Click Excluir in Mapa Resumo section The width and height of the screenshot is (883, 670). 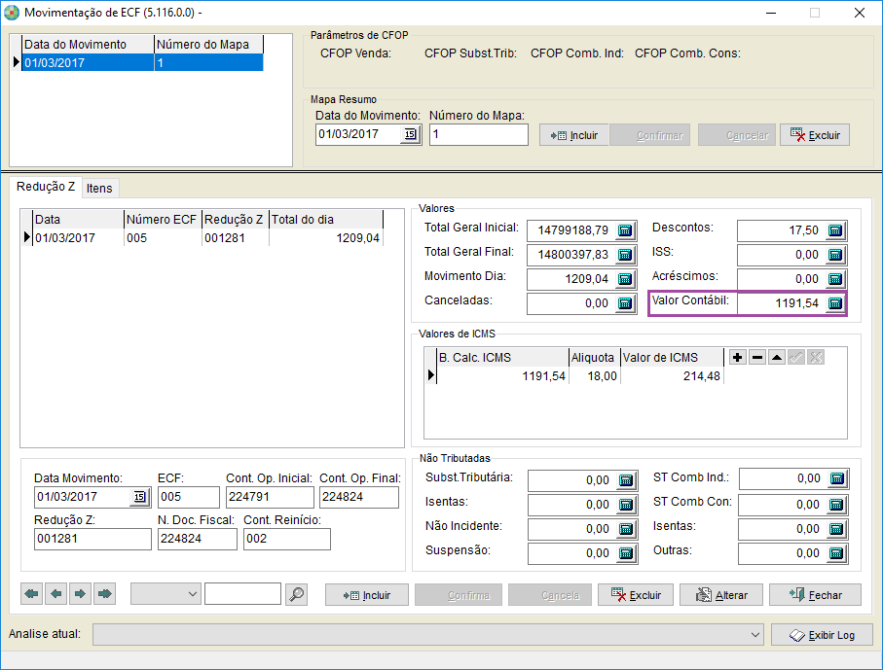[x=815, y=135]
